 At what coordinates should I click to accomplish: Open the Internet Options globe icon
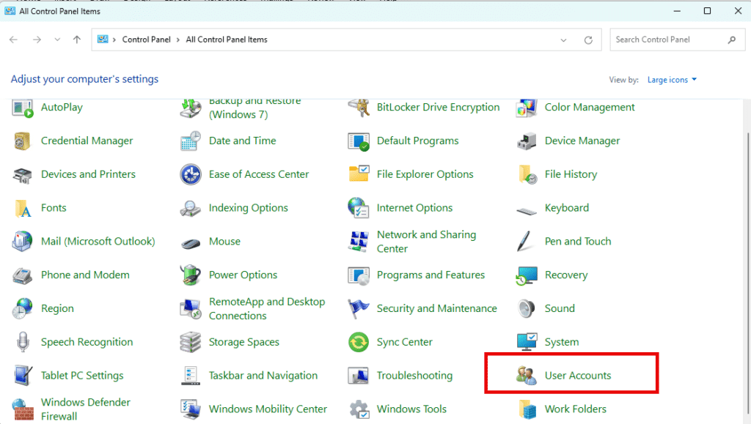tap(358, 208)
